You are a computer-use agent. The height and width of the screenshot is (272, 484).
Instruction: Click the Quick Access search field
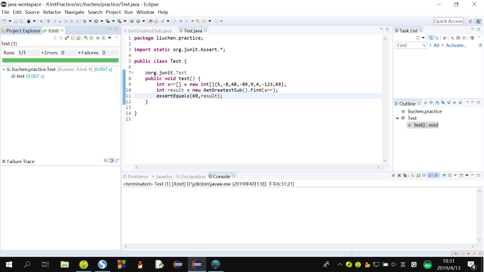[448, 22]
